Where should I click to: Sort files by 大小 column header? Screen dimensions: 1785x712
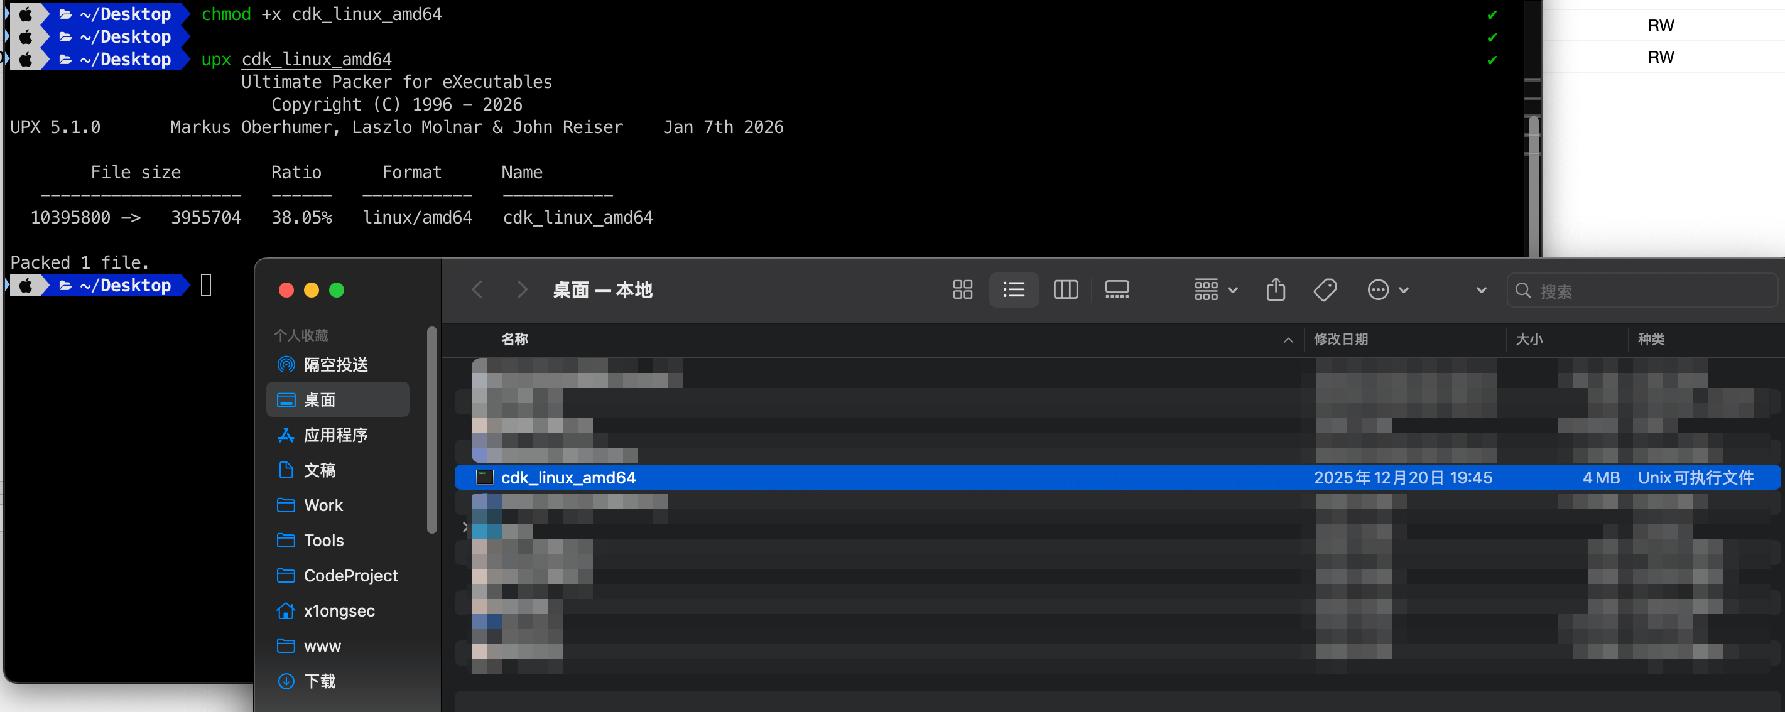[1529, 340]
